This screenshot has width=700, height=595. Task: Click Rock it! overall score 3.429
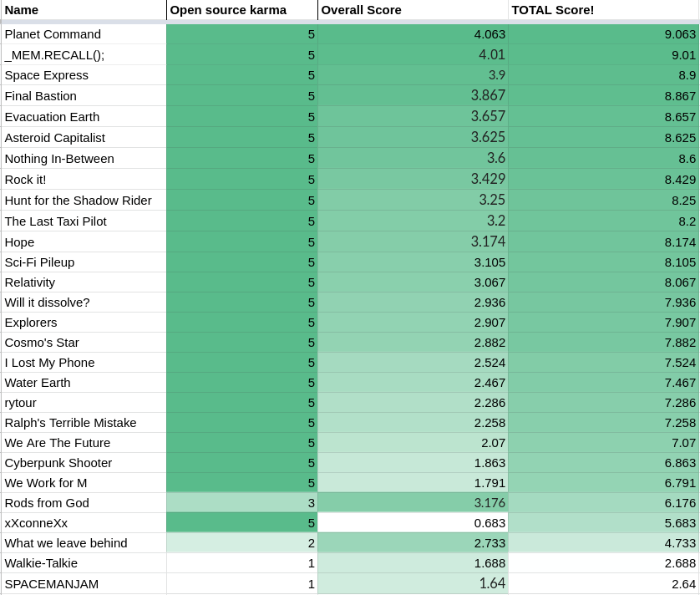click(413, 179)
